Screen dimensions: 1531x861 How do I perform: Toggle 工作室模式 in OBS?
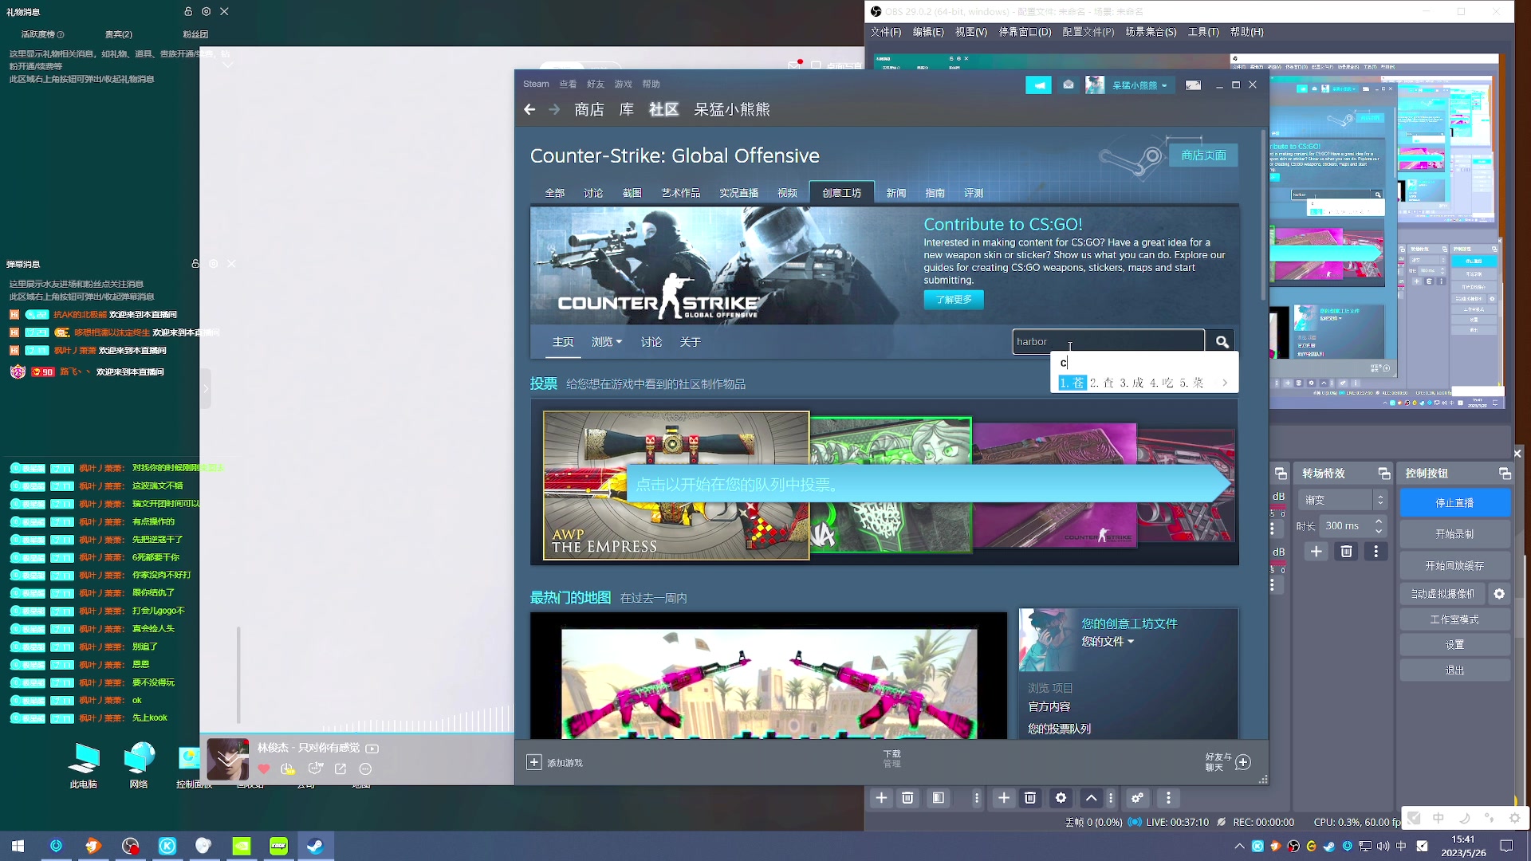[x=1454, y=619]
